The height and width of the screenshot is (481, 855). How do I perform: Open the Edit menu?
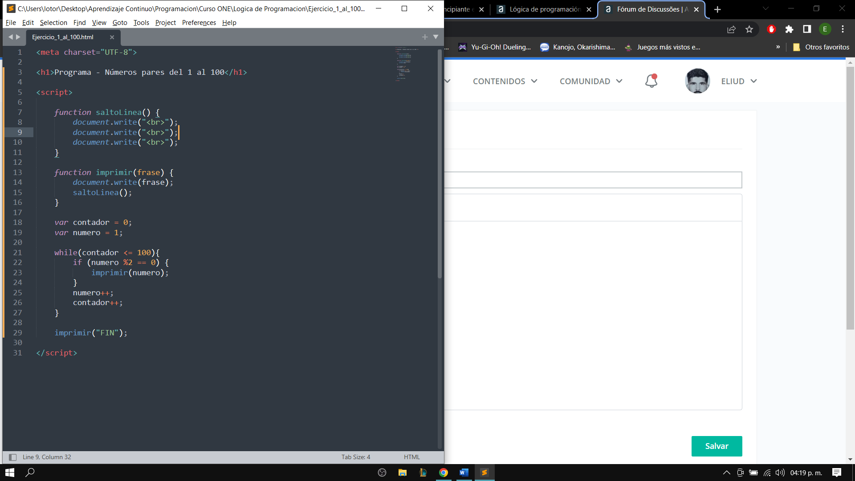point(28,23)
